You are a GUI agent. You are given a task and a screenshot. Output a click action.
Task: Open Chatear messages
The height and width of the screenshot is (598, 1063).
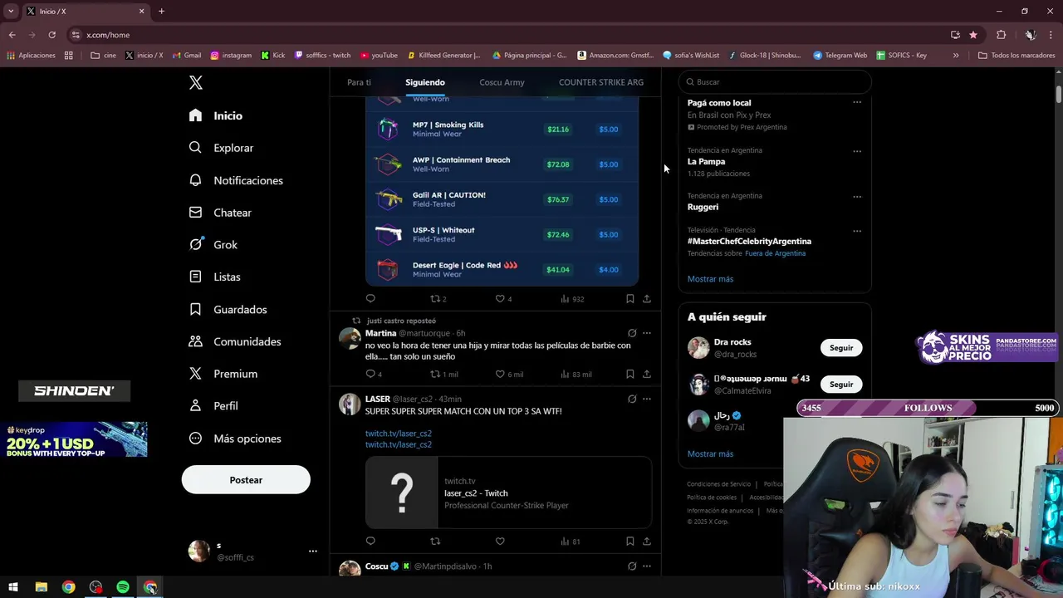220,213
